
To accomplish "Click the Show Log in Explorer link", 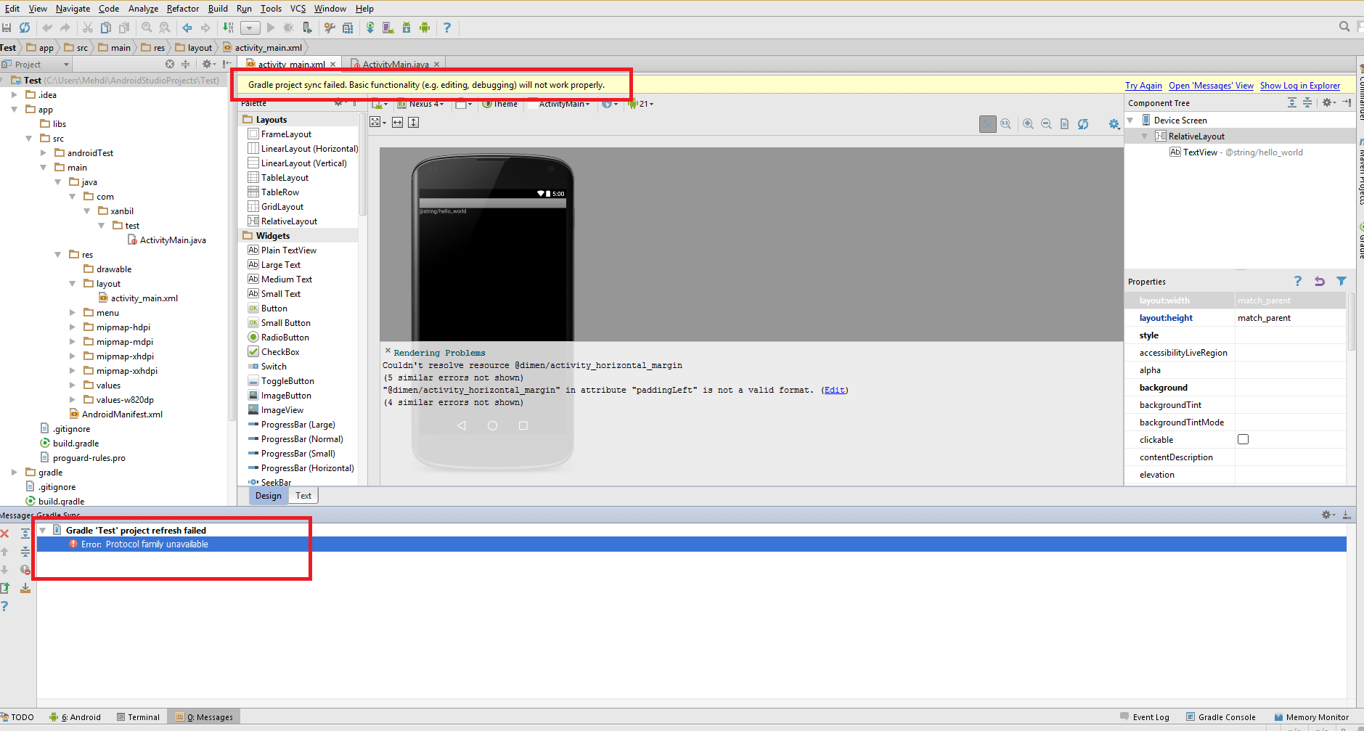I will click(1300, 86).
